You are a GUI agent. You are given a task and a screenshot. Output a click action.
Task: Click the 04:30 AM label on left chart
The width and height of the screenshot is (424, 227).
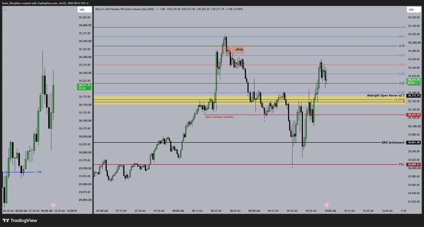click(x=8, y=211)
